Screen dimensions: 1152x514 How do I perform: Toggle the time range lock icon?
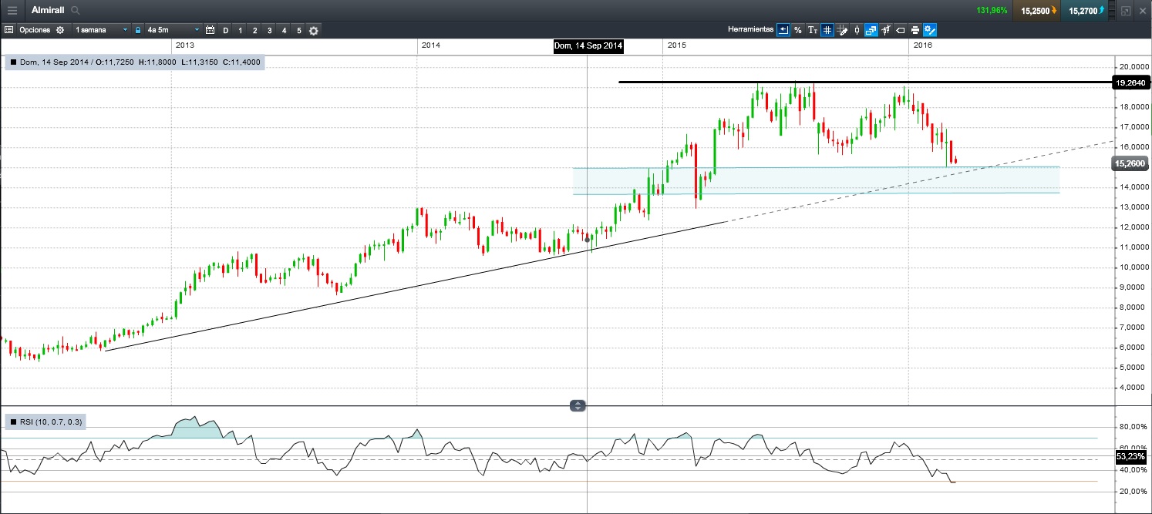(138, 30)
